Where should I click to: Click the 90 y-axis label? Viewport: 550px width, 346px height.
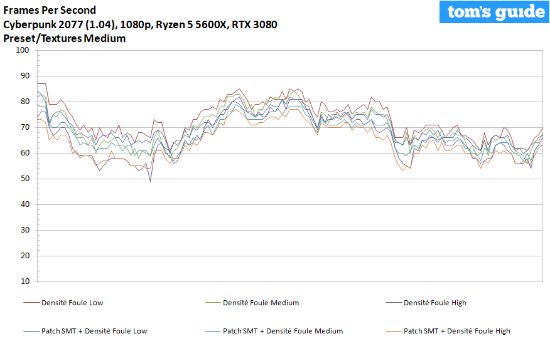[25, 76]
